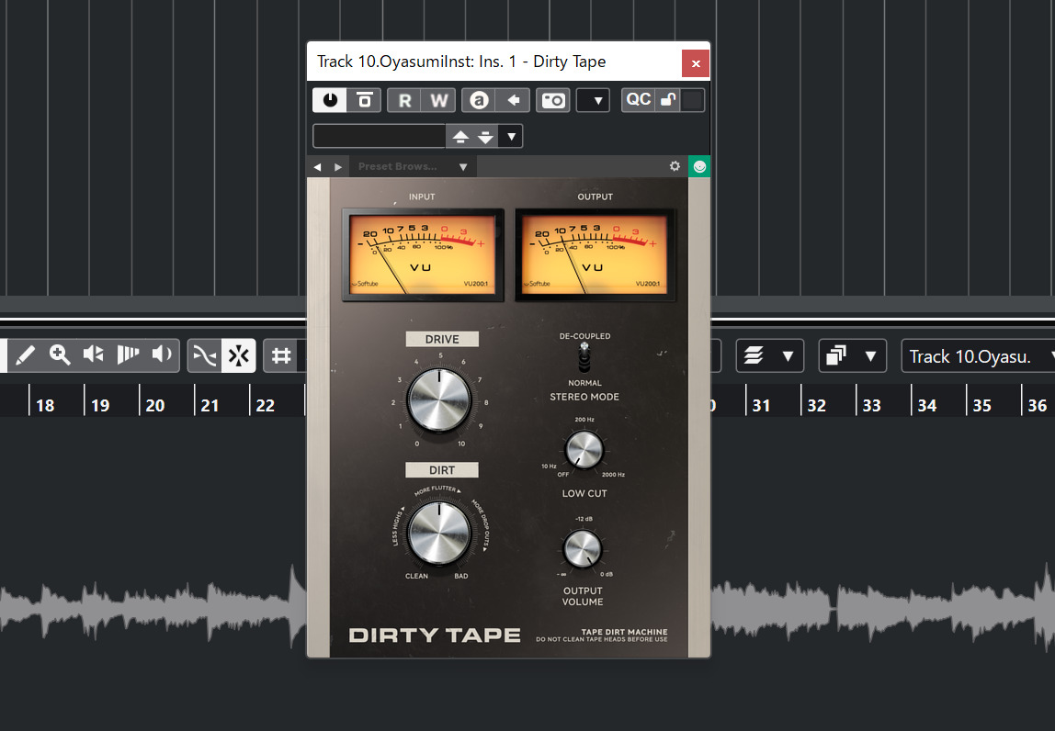Go to previous preset in Softube bar
Screen dimensions: 1055x731
coord(318,167)
